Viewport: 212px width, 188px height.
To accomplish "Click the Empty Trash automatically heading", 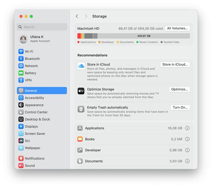I will point(107,108).
